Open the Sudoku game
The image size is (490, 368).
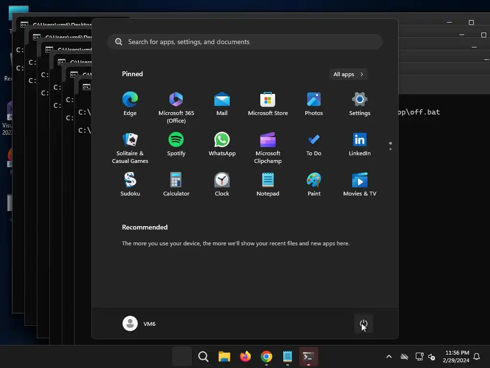coord(130,184)
